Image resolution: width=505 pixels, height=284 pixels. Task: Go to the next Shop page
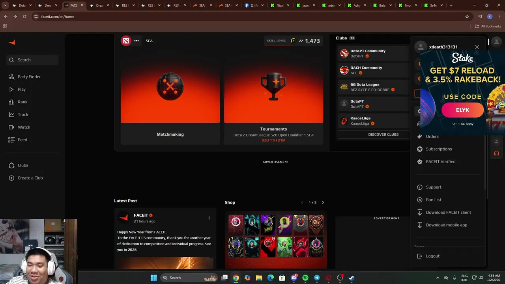tap(323, 202)
